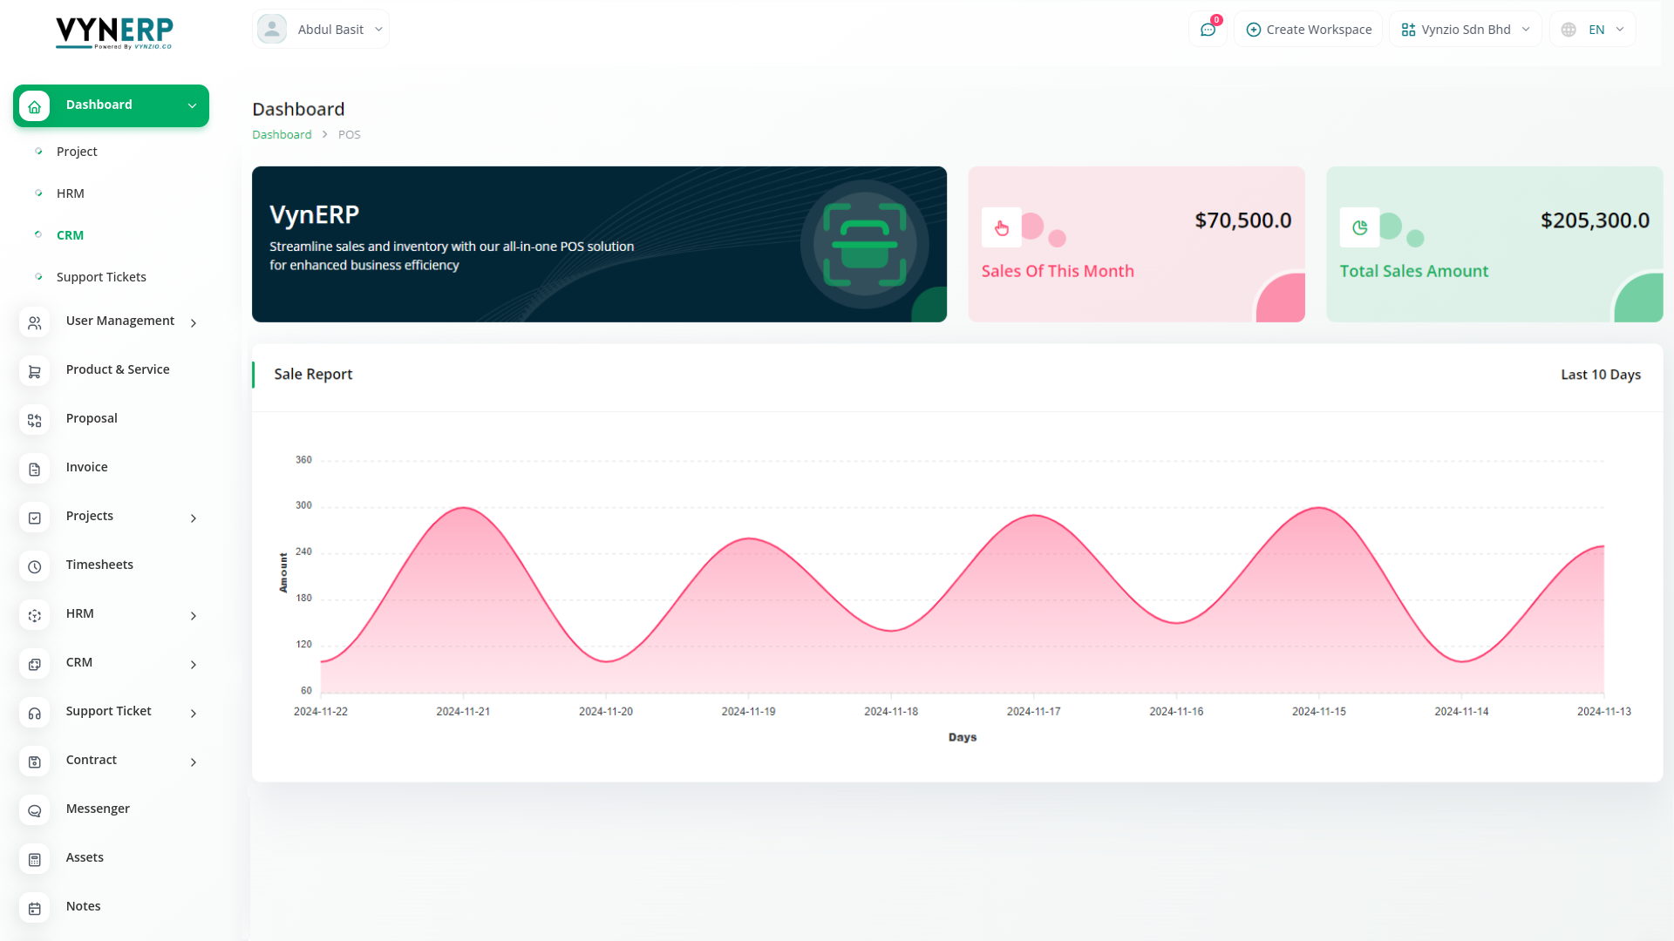Screen dimensions: 1674x941
Task: Click the Dashboard breadcrumb link
Action: click(282, 134)
